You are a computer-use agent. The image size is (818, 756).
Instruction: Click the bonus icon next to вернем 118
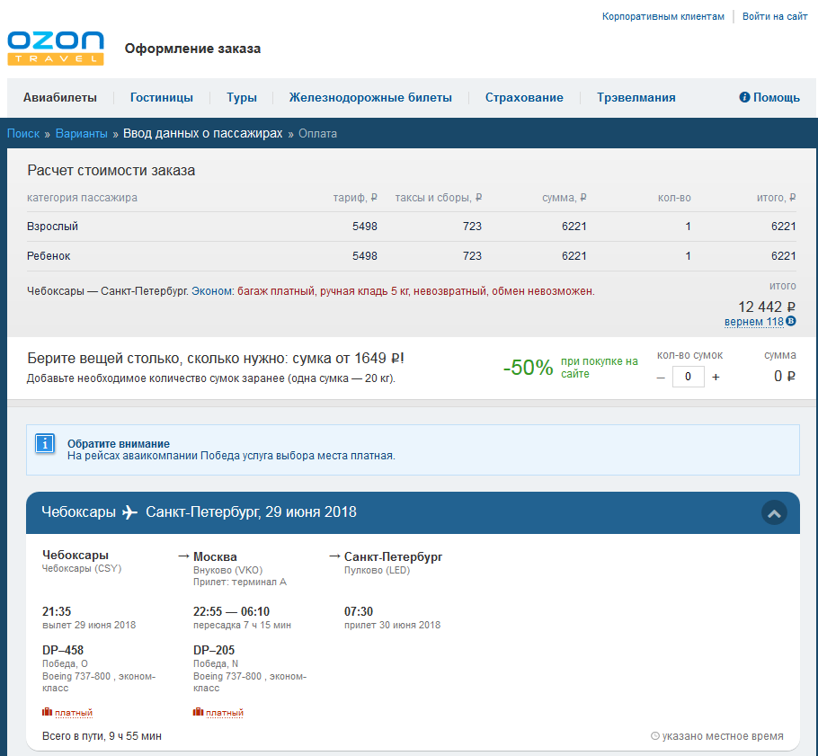791,321
